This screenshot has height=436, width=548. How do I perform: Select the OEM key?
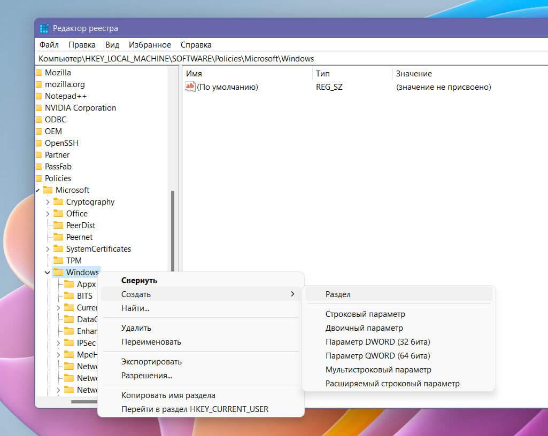tap(53, 131)
